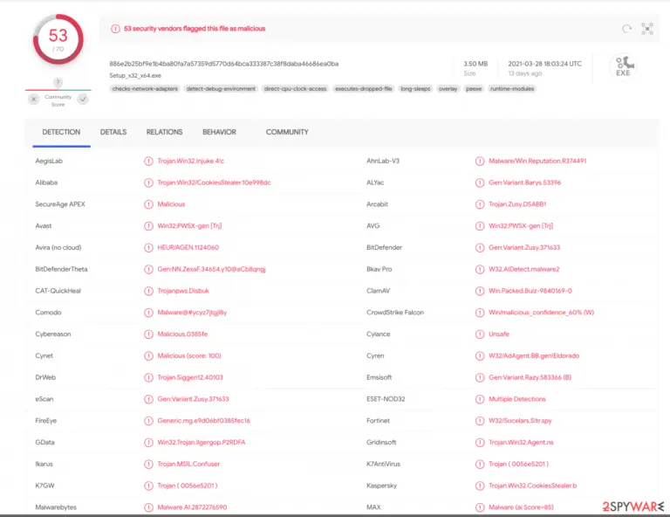The width and height of the screenshot is (670, 517).
Task: Click the K7AntiVirus vendor name
Action: click(x=383, y=464)
